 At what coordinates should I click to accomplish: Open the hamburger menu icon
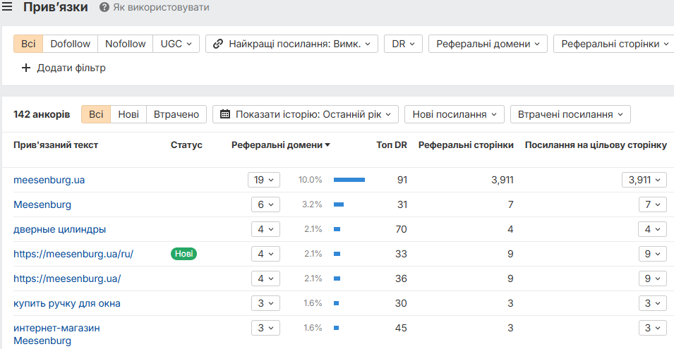click(x=7, y=6)
